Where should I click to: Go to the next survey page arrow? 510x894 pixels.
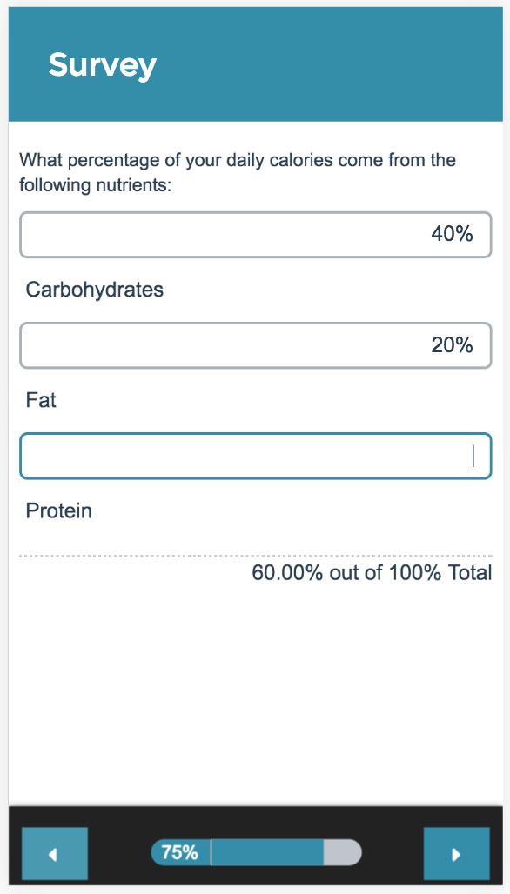tap(456, 853)
